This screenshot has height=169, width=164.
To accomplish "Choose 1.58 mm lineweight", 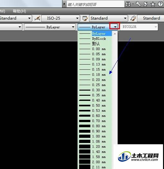I will coord(95,157).
